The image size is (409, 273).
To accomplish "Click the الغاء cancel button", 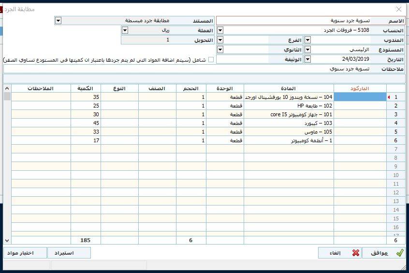I will pyautogui.click(x=340, y=253).
